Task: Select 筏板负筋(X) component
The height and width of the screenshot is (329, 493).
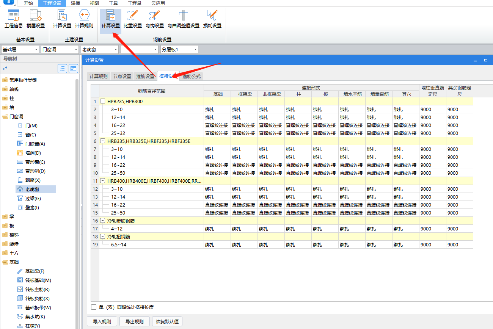Action: click(x=33, y=299)
